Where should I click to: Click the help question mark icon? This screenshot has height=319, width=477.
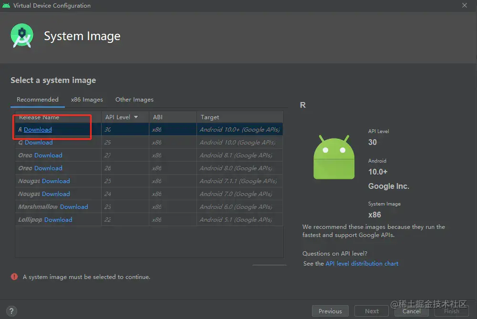pyautogui.click(x=11, y=311)
